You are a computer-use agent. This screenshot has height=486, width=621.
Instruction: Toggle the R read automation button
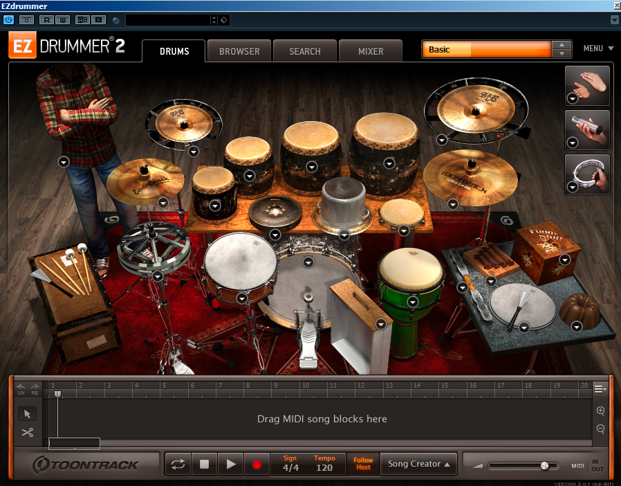click(x=47, y=20)
